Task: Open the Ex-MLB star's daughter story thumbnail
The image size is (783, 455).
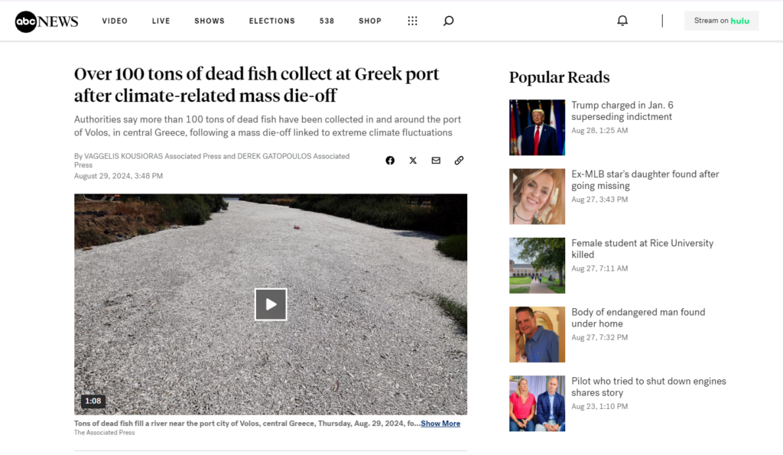Action: click(537, 197)
